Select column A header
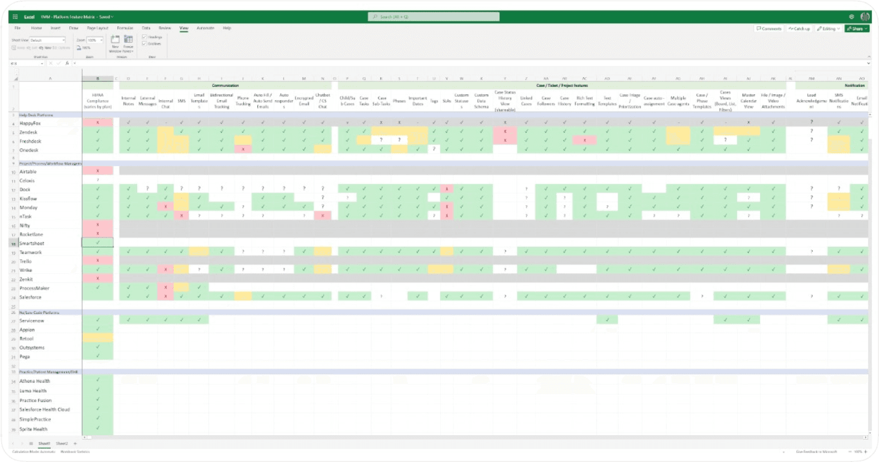The height and width of the screenshot is (462, 879). point(50,79)
